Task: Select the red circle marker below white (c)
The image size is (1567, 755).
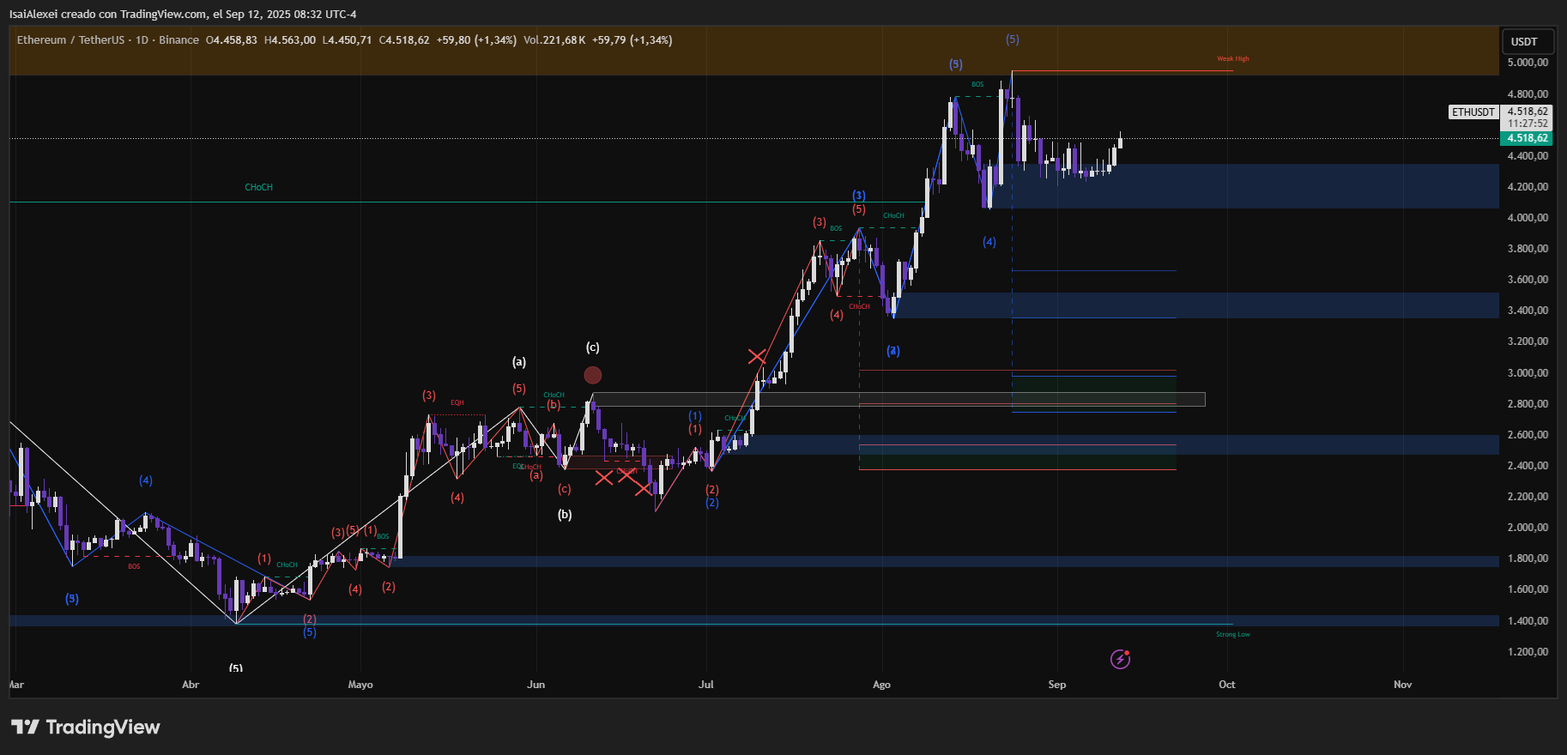Action: [592, 375]
